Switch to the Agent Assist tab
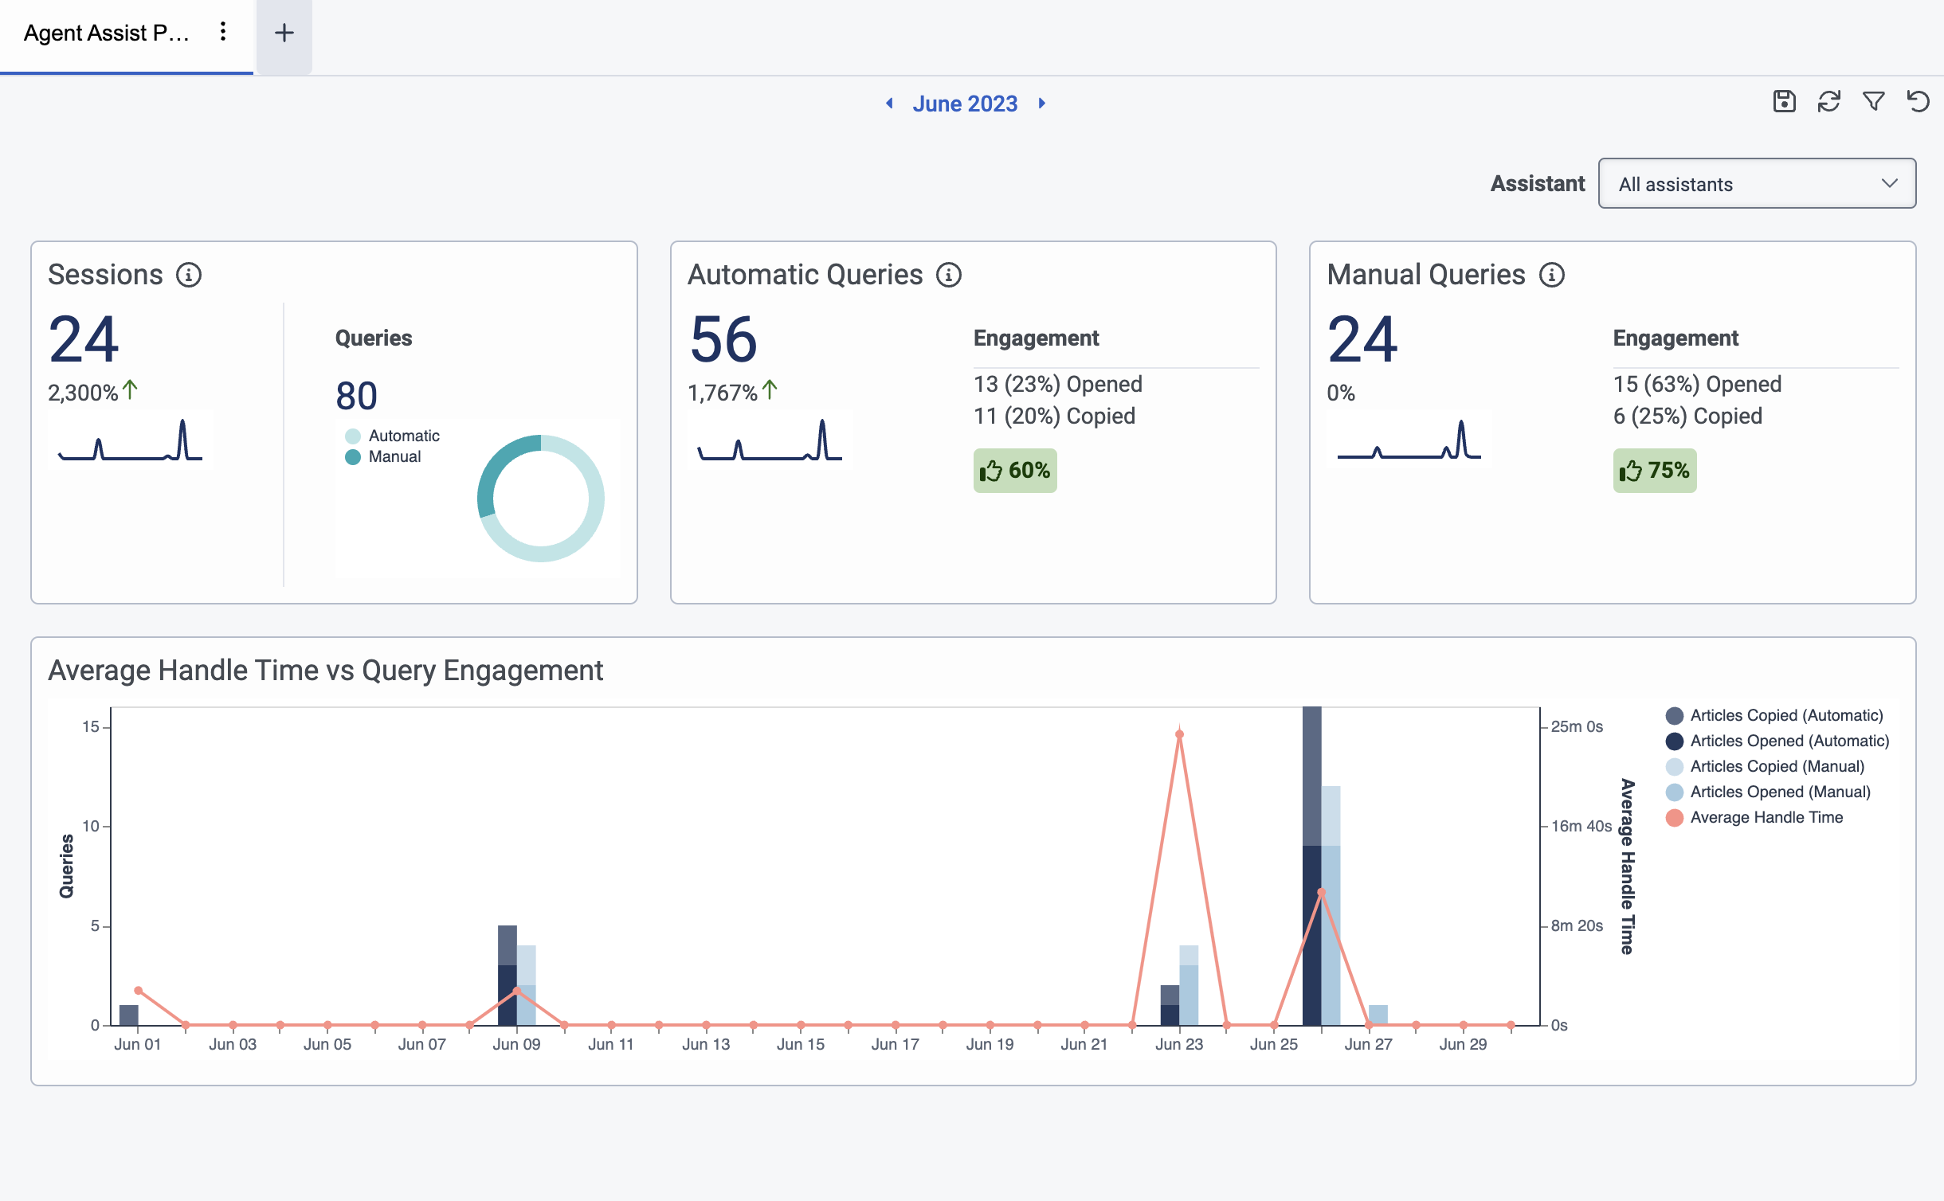1944x1201 pixels. [x=104, y=33]
